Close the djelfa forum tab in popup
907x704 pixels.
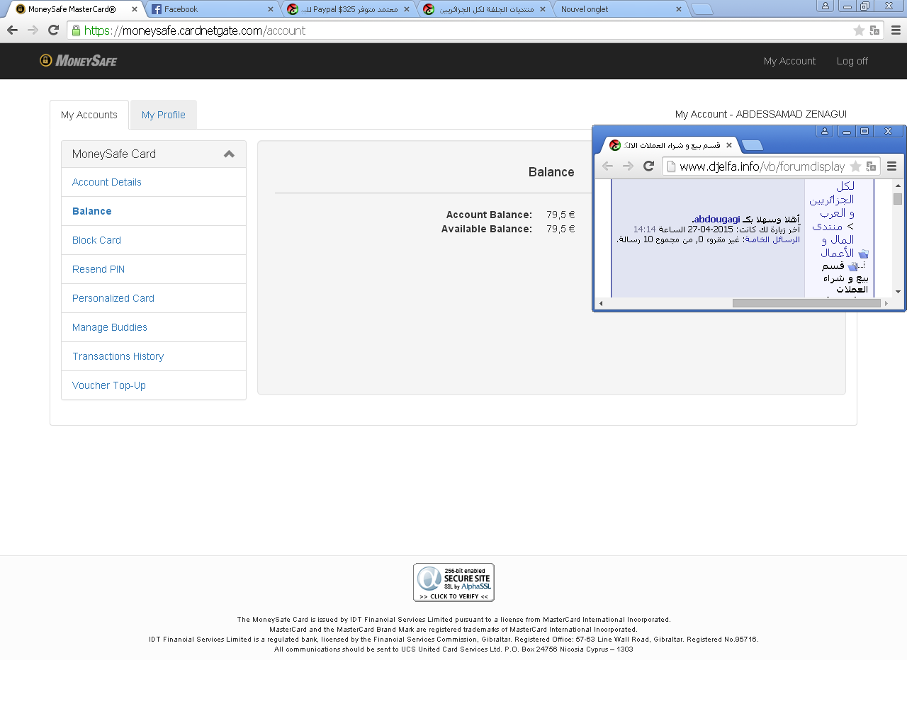(729, 145)
